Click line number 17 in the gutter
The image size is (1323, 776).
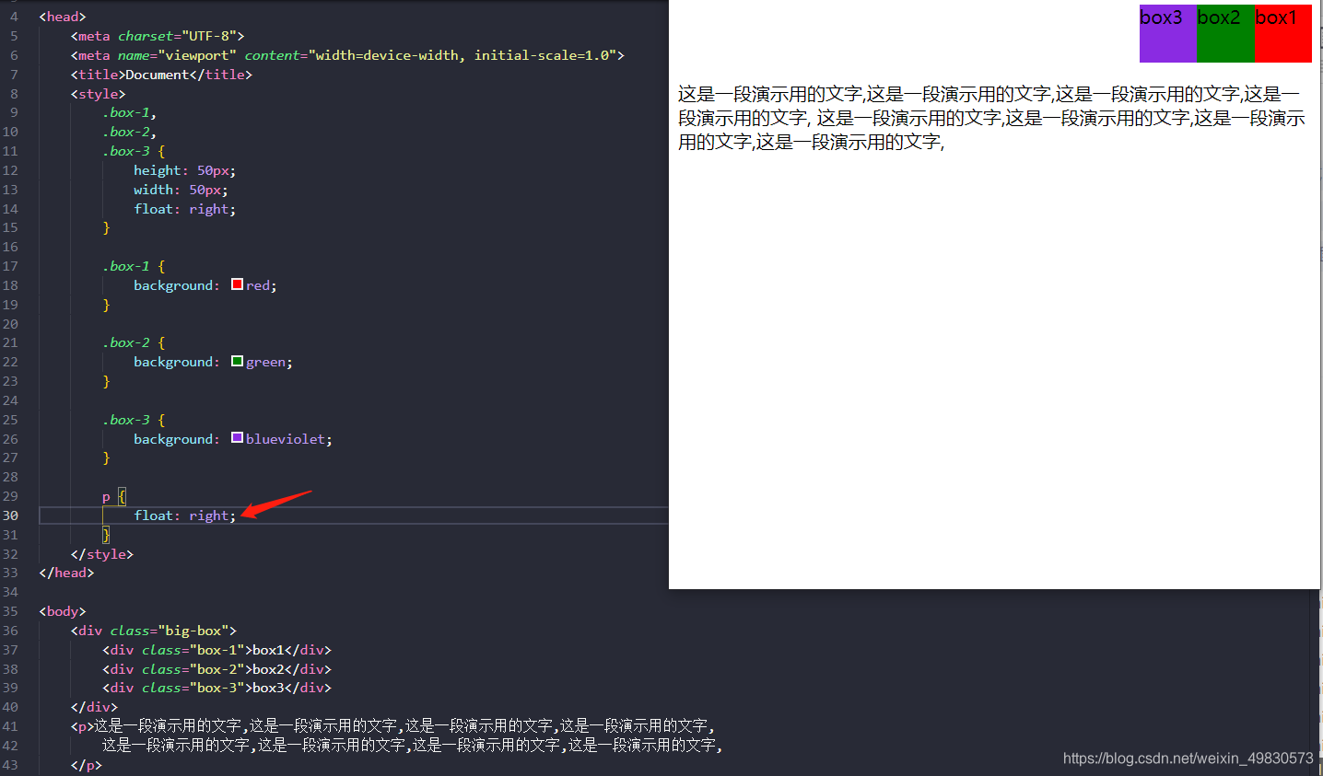(x=10, y=266)
